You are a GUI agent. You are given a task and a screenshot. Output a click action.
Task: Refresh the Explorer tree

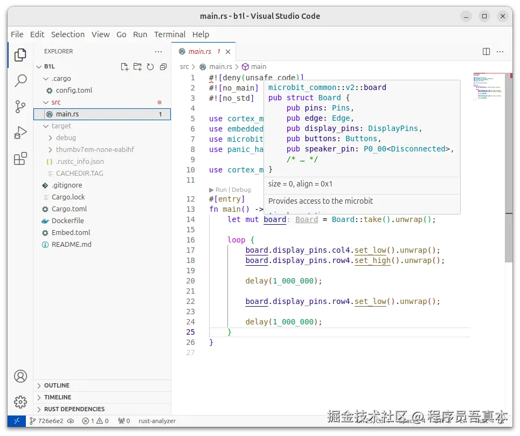coord(150,67)
